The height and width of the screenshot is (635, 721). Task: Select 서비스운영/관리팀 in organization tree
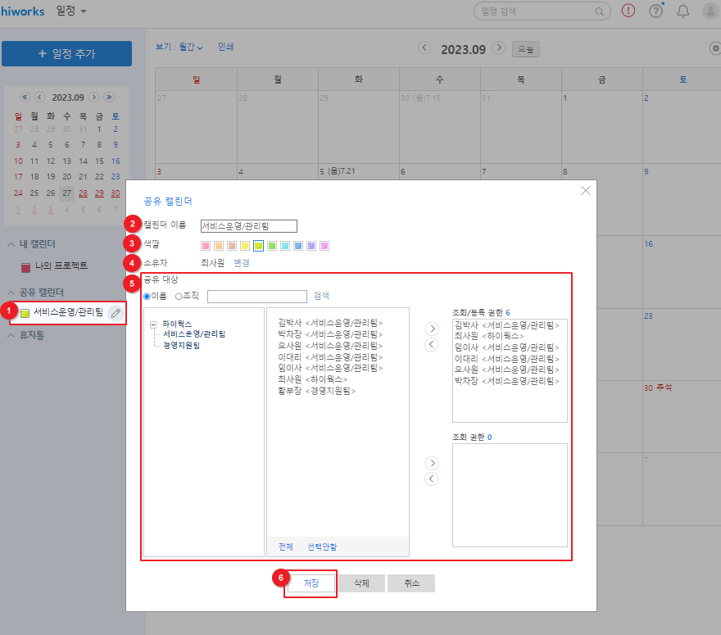tap(194, 334)
